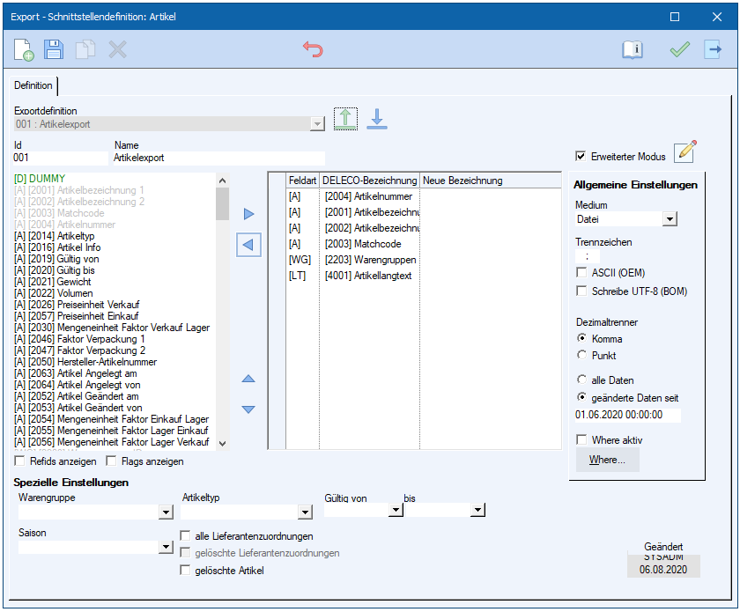740x612 pixels.
Task: Click into the Name field containing Artikelexport
Action: point(218,159)
